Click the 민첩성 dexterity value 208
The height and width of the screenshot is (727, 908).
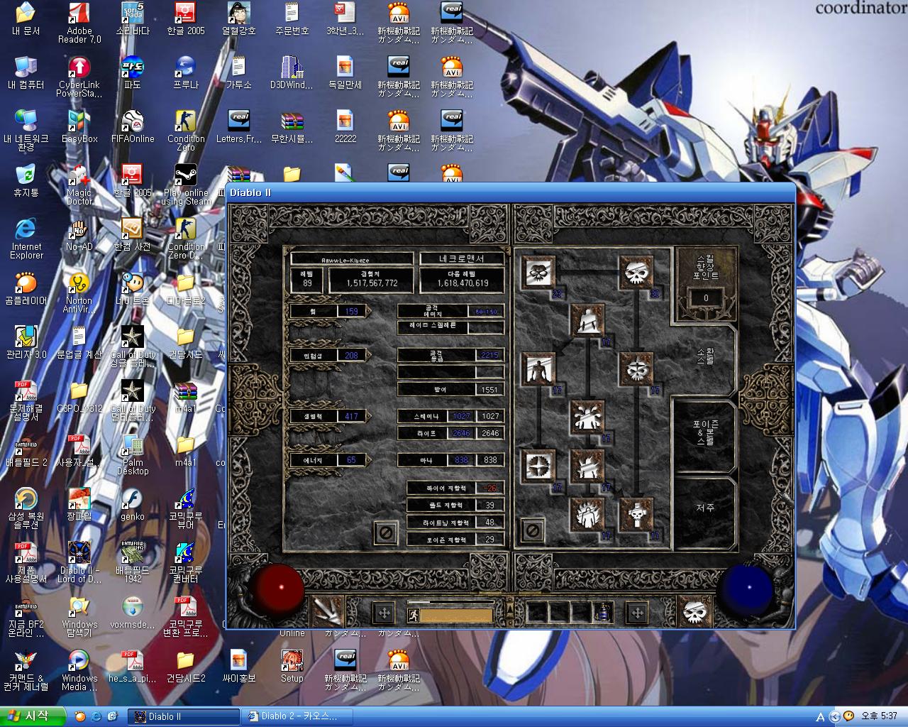click(x=351, y=355)
